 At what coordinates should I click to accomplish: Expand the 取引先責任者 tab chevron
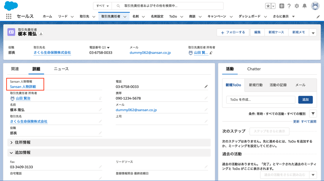[125, 17]
